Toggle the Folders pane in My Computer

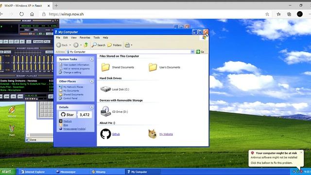[x=115, y=45]
